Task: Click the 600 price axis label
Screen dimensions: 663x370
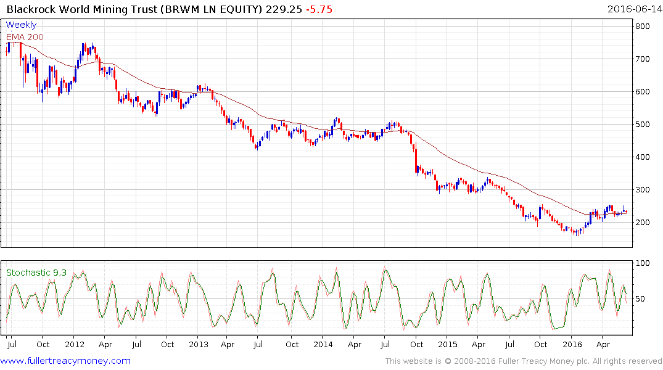Action: click(643, 92)
